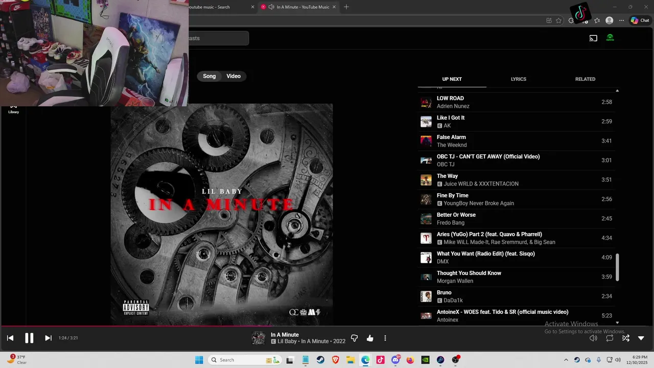Close the In A Minute browser tab
654x368 pixels.
point(334,7)
